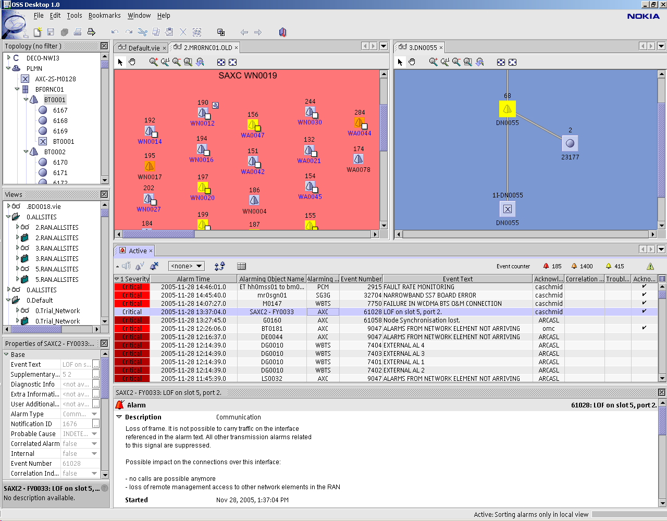Image resolution: width=667 pixels, height=521 pixels.
Task: Open the Bookmarks menu
Action: pos(104,15)
